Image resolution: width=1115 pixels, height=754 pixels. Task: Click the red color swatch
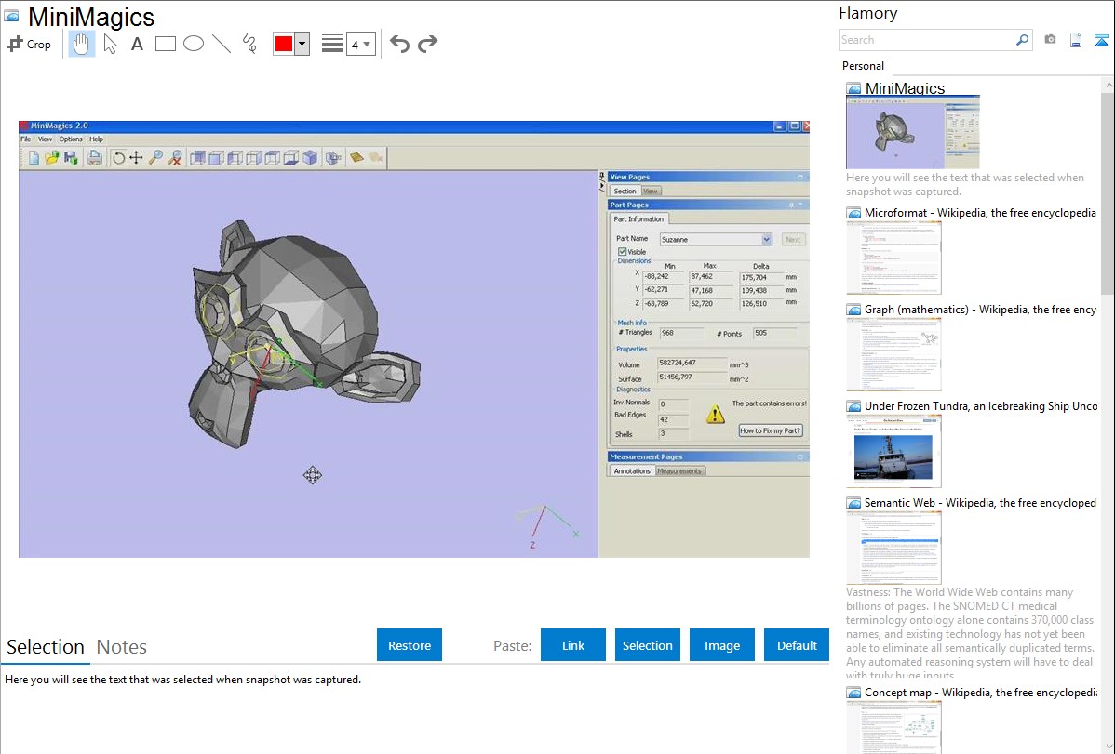click(x=283, y=44)
